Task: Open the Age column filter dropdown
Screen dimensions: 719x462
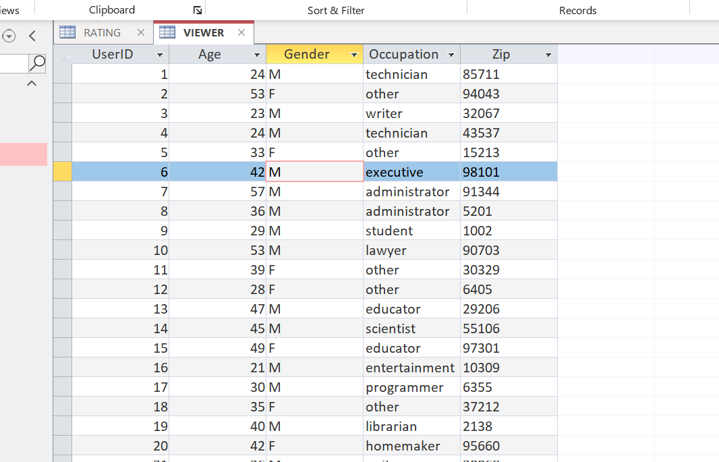Action: click(257, 54)
